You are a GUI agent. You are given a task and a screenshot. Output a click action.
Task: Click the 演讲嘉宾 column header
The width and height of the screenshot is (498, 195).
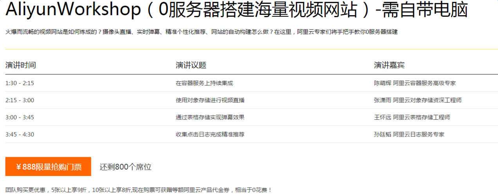(389, 65)
